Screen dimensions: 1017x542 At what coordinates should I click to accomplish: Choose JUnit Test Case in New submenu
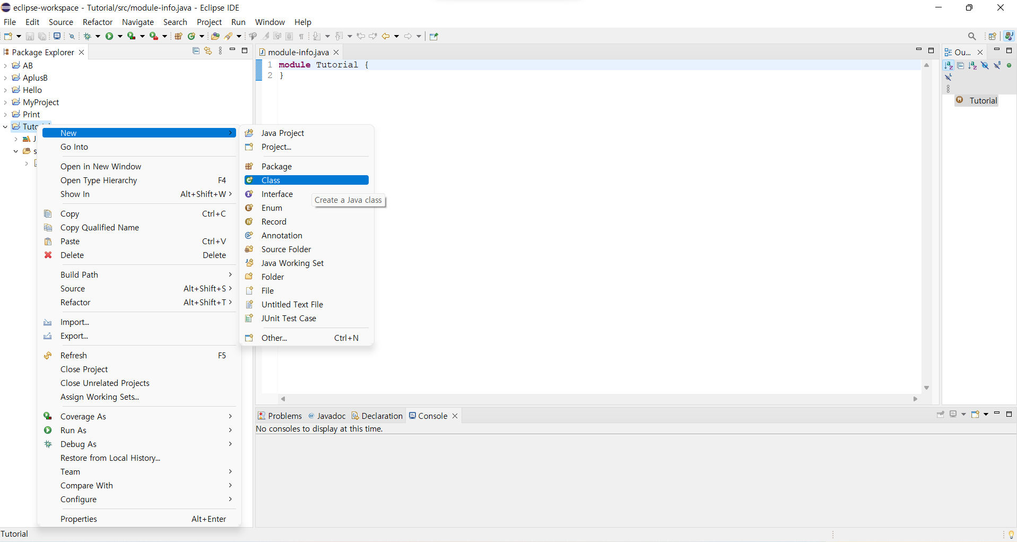coord(307,318)
